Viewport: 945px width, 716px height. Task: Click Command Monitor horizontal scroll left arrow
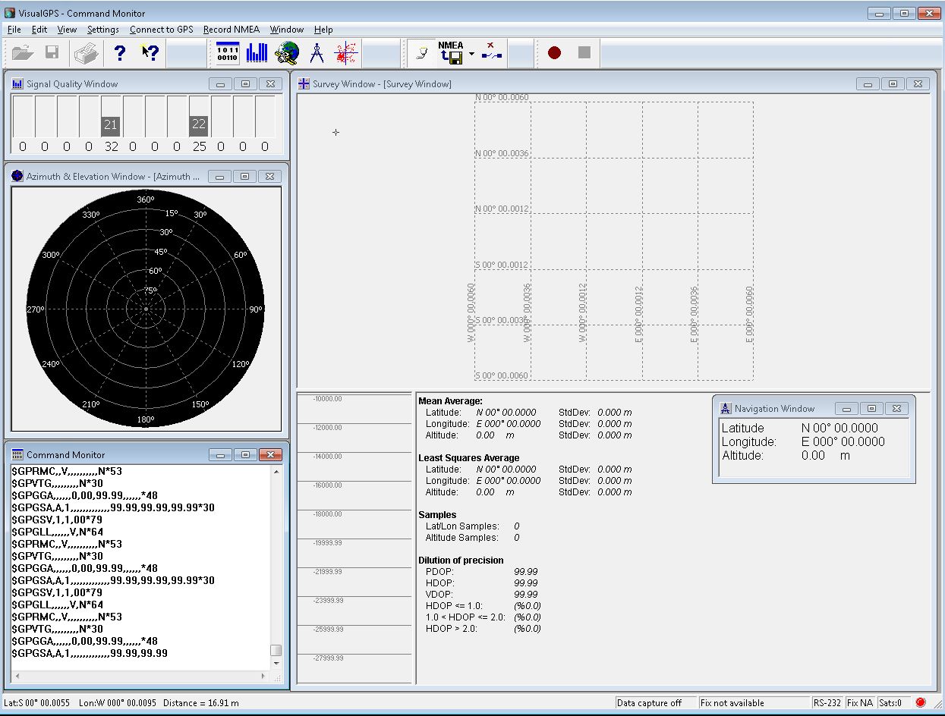17,676
